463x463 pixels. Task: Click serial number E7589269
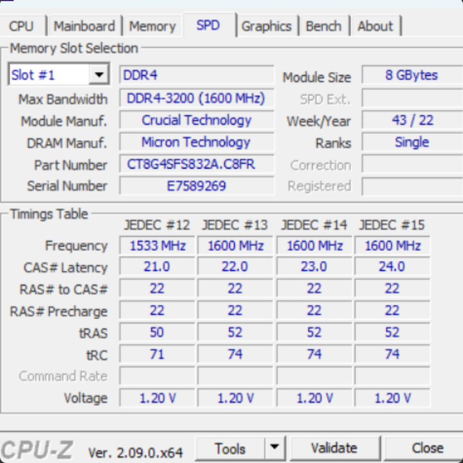pyautogui.click(x=197, y=186)
